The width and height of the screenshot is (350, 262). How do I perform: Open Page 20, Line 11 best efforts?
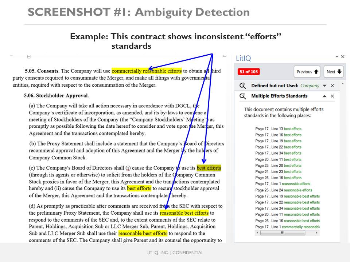tap(278, 159)
